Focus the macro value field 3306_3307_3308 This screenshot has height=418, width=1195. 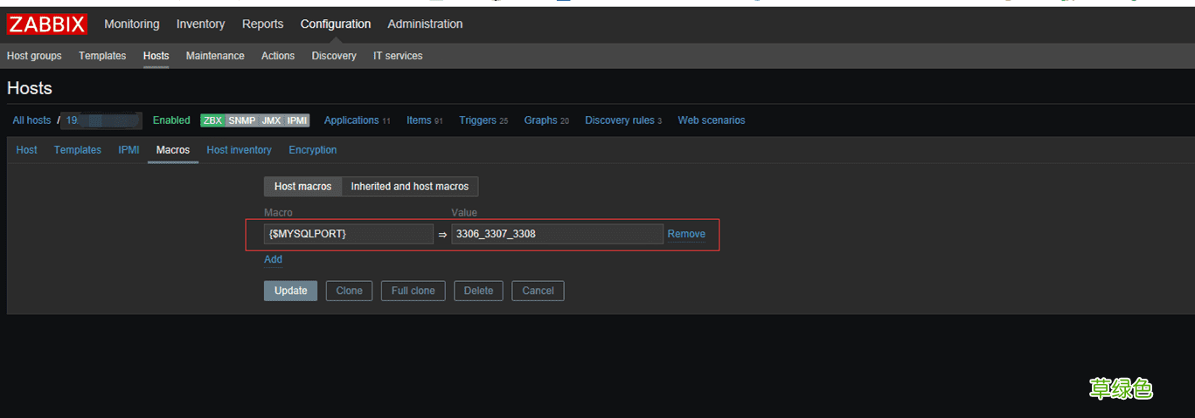[557, 234]
